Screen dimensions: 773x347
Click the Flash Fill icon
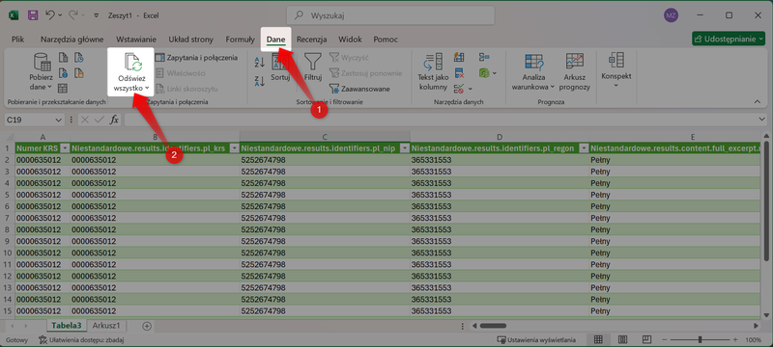pos(459,58)
